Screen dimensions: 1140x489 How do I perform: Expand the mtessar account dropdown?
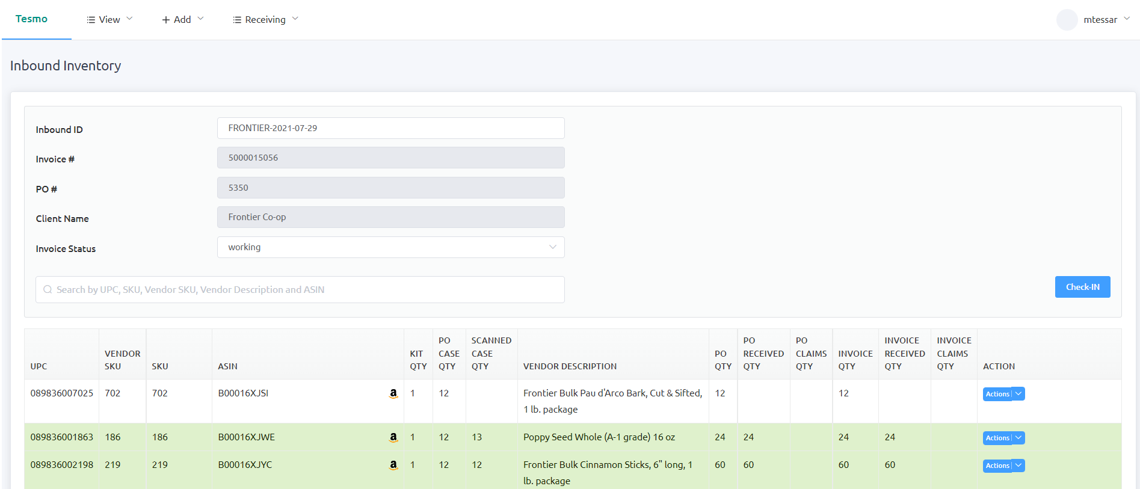(x=1127, y=19)
